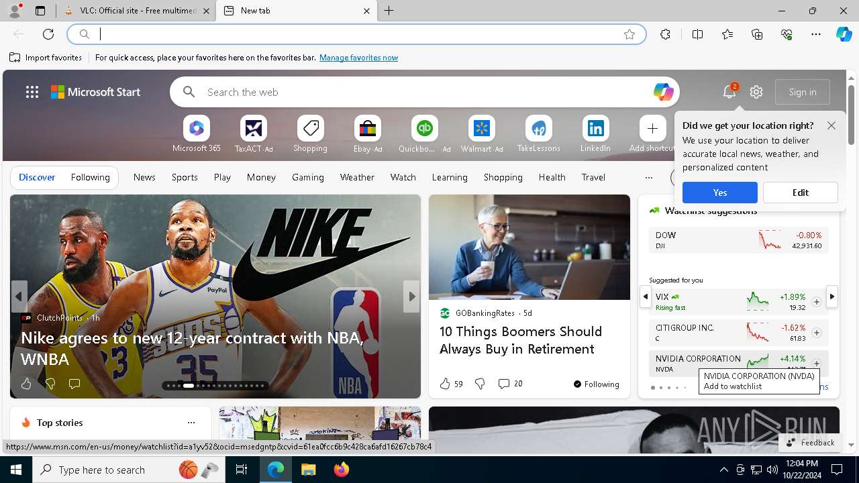Viewport: 859px width, 483px height.
Task: Open comments on Boomers retirement article
Action: (510, 384)
